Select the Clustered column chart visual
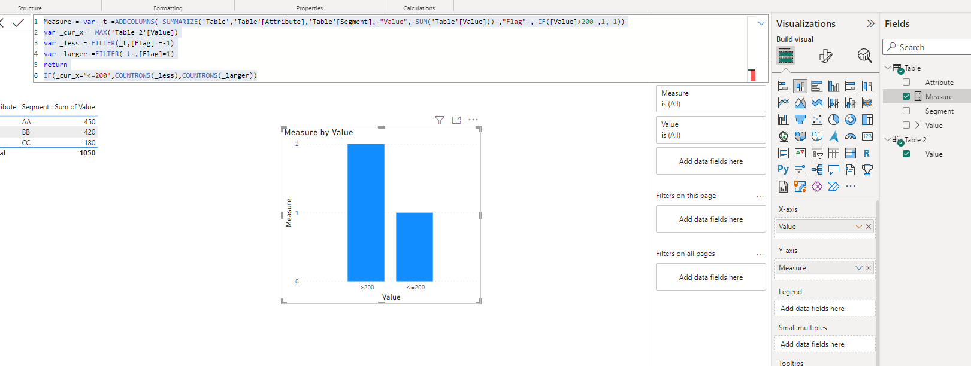The image size is (971, 366). point(833,86)
